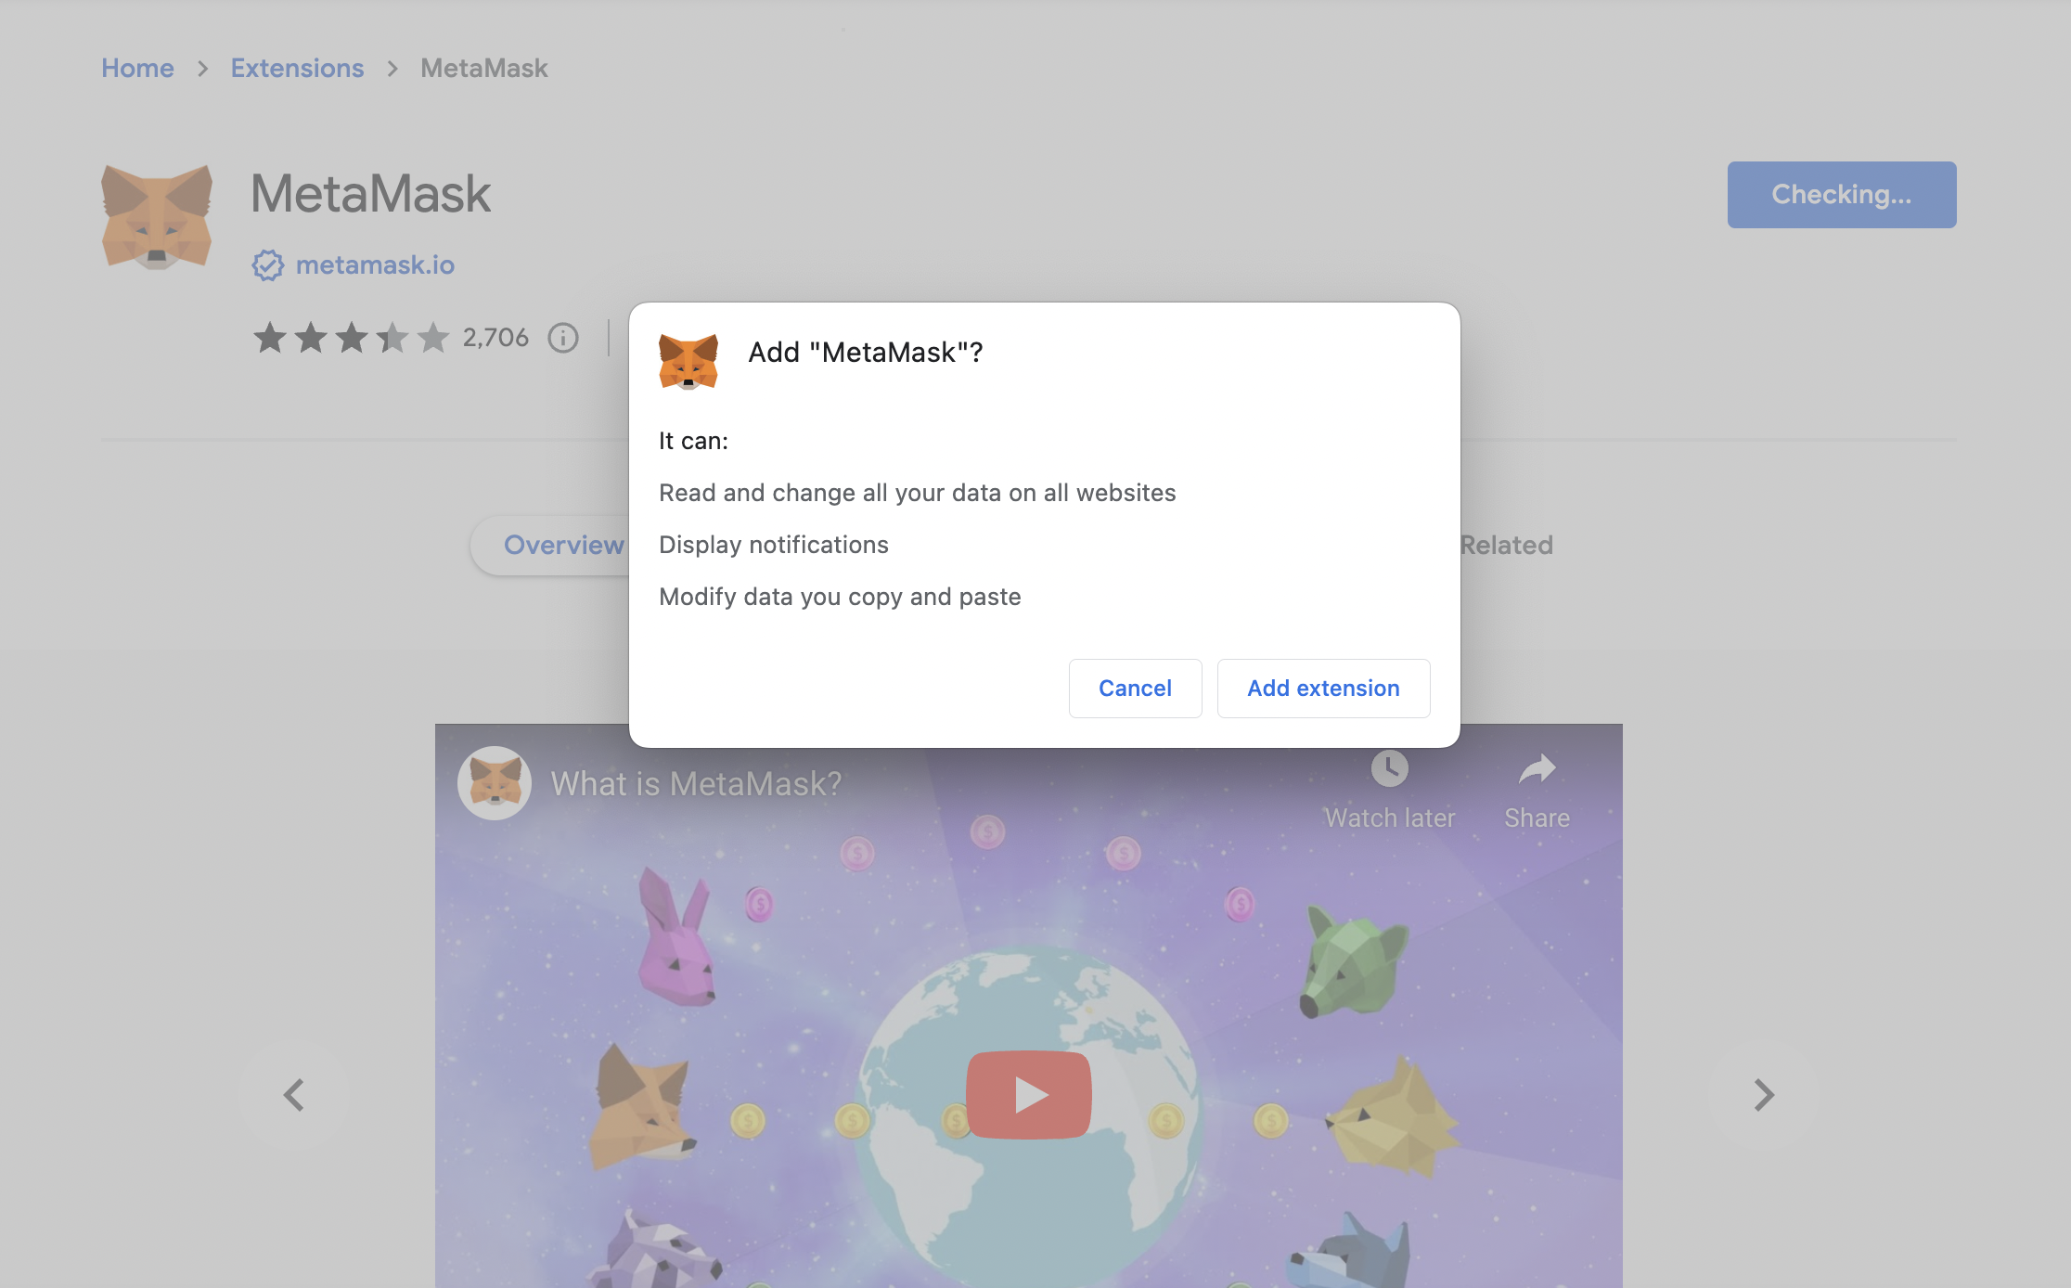Viewport: 2071px width, 1288px height.
Task: Cancel adding MetaMask
Action: [1135, 688]
